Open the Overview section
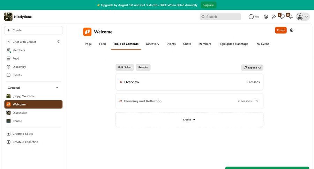 pos(189,82)
